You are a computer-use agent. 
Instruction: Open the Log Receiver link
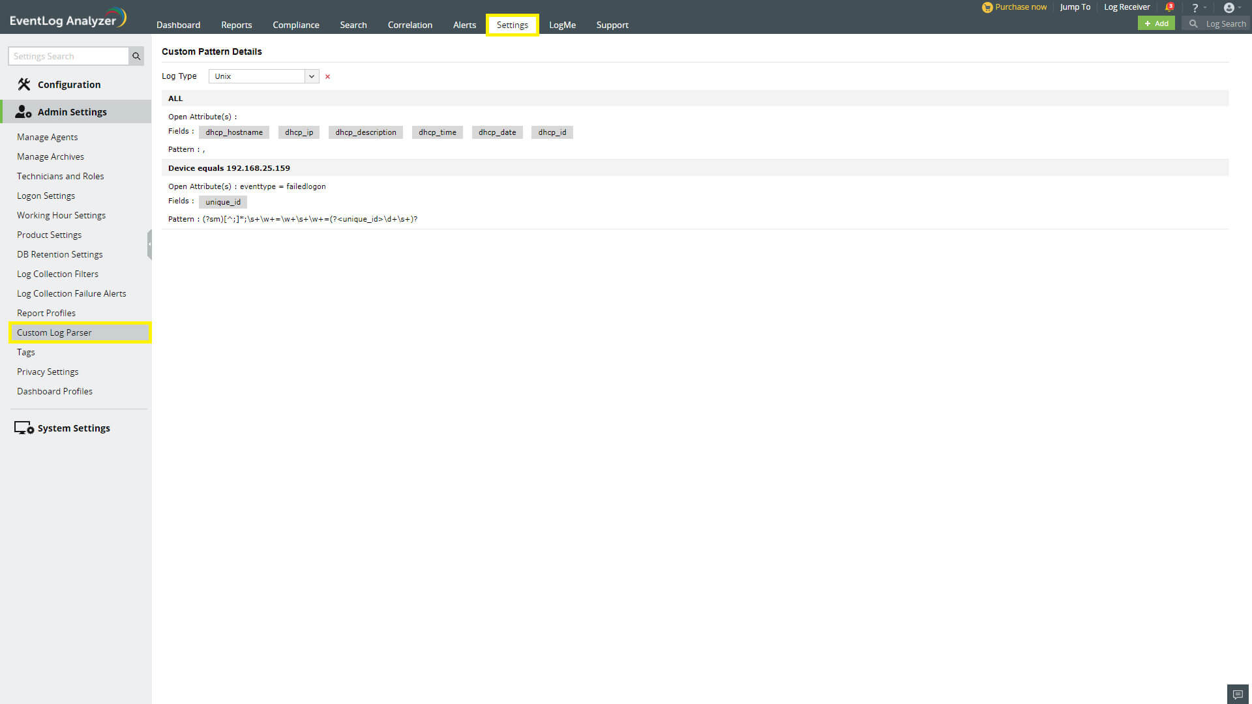1126,7
